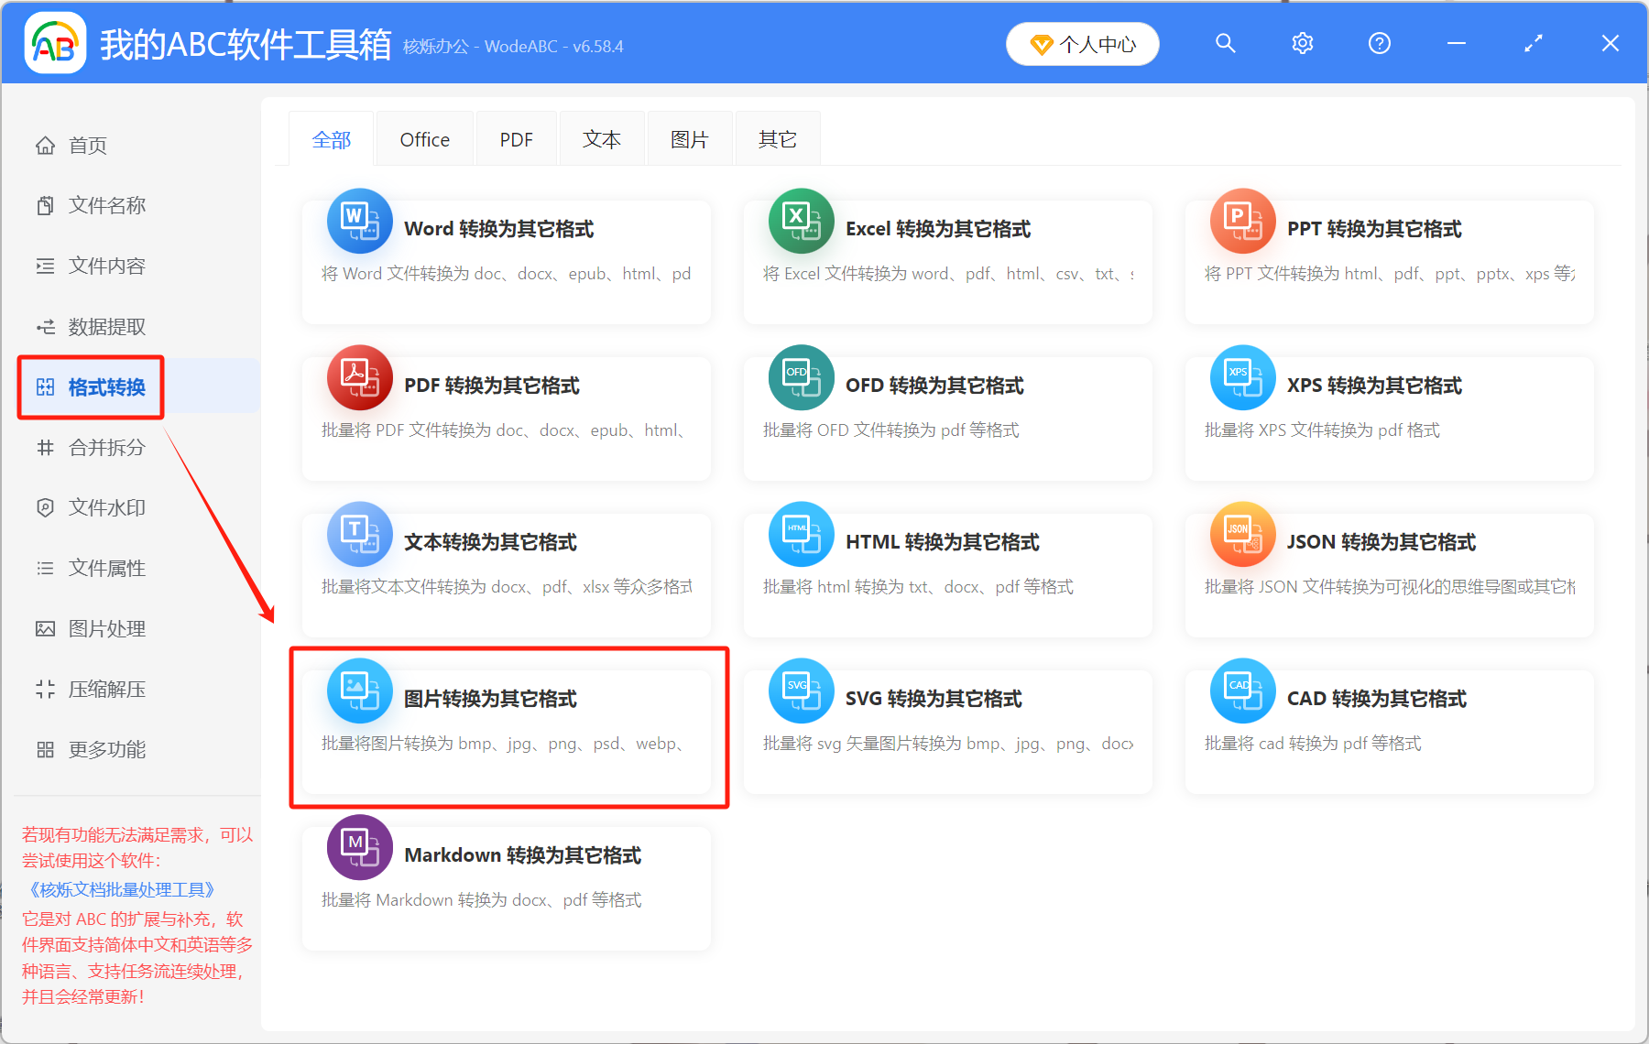Click the 《核烁文档批量处理工具》 link

click(x=120, y=889)
